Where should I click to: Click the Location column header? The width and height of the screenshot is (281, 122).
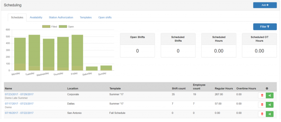pyautogui.click(x=73, y=88)
